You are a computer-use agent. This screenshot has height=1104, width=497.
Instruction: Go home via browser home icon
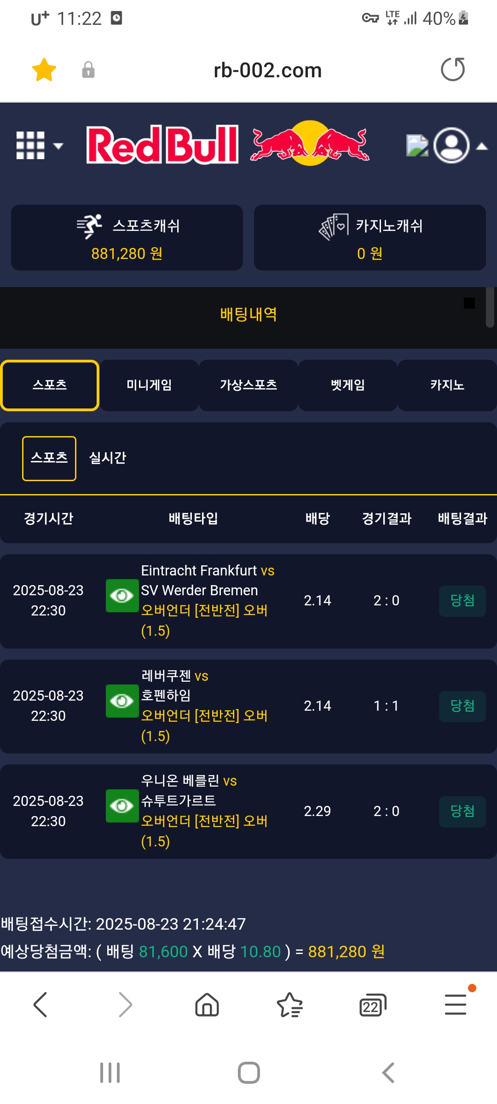coord(207,1004)
